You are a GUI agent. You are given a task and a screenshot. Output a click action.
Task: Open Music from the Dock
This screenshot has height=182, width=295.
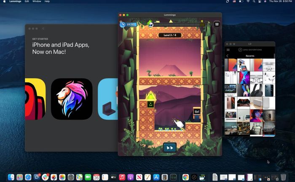pyautogui.click(x=122, y=177)
